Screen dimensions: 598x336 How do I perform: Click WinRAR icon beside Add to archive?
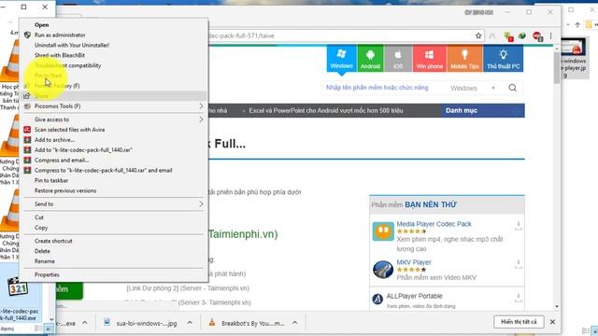[27, 140]
